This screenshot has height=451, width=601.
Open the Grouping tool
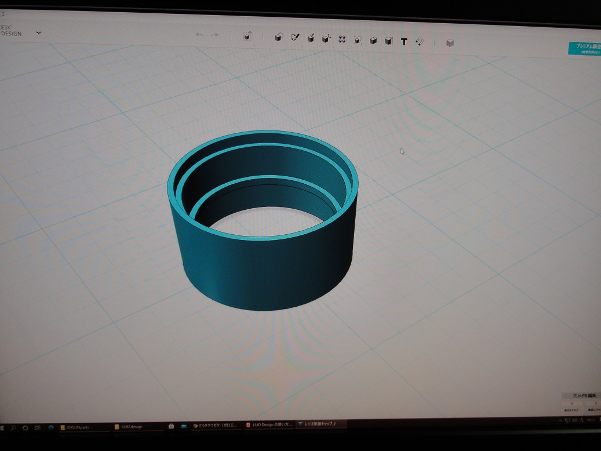(358, 40)
